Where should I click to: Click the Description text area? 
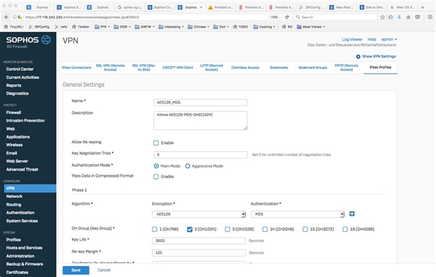point(200,120)
